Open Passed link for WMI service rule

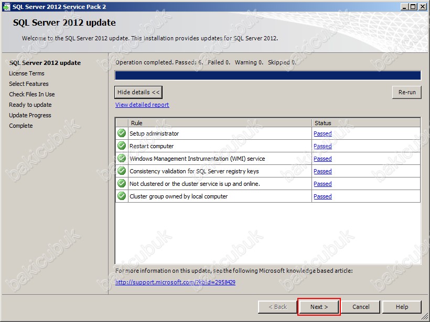tap(322, 159)
